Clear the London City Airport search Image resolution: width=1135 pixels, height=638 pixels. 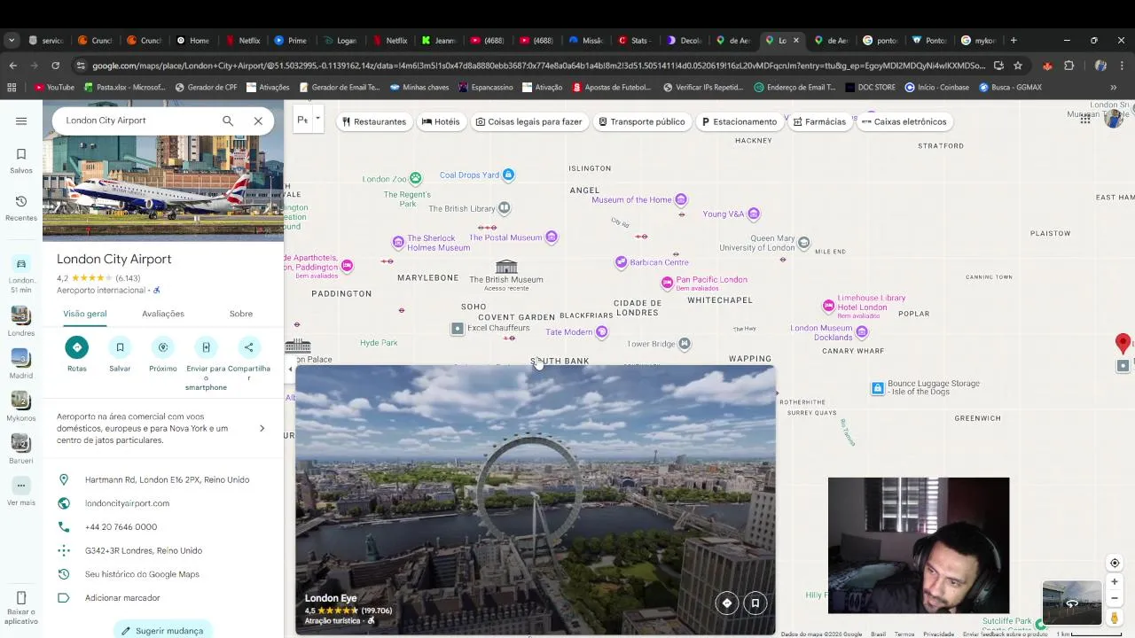[x=258, y=121]
